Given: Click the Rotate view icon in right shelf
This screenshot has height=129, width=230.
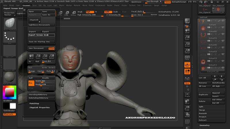Looking at the screenshot, I should (187, 115).
